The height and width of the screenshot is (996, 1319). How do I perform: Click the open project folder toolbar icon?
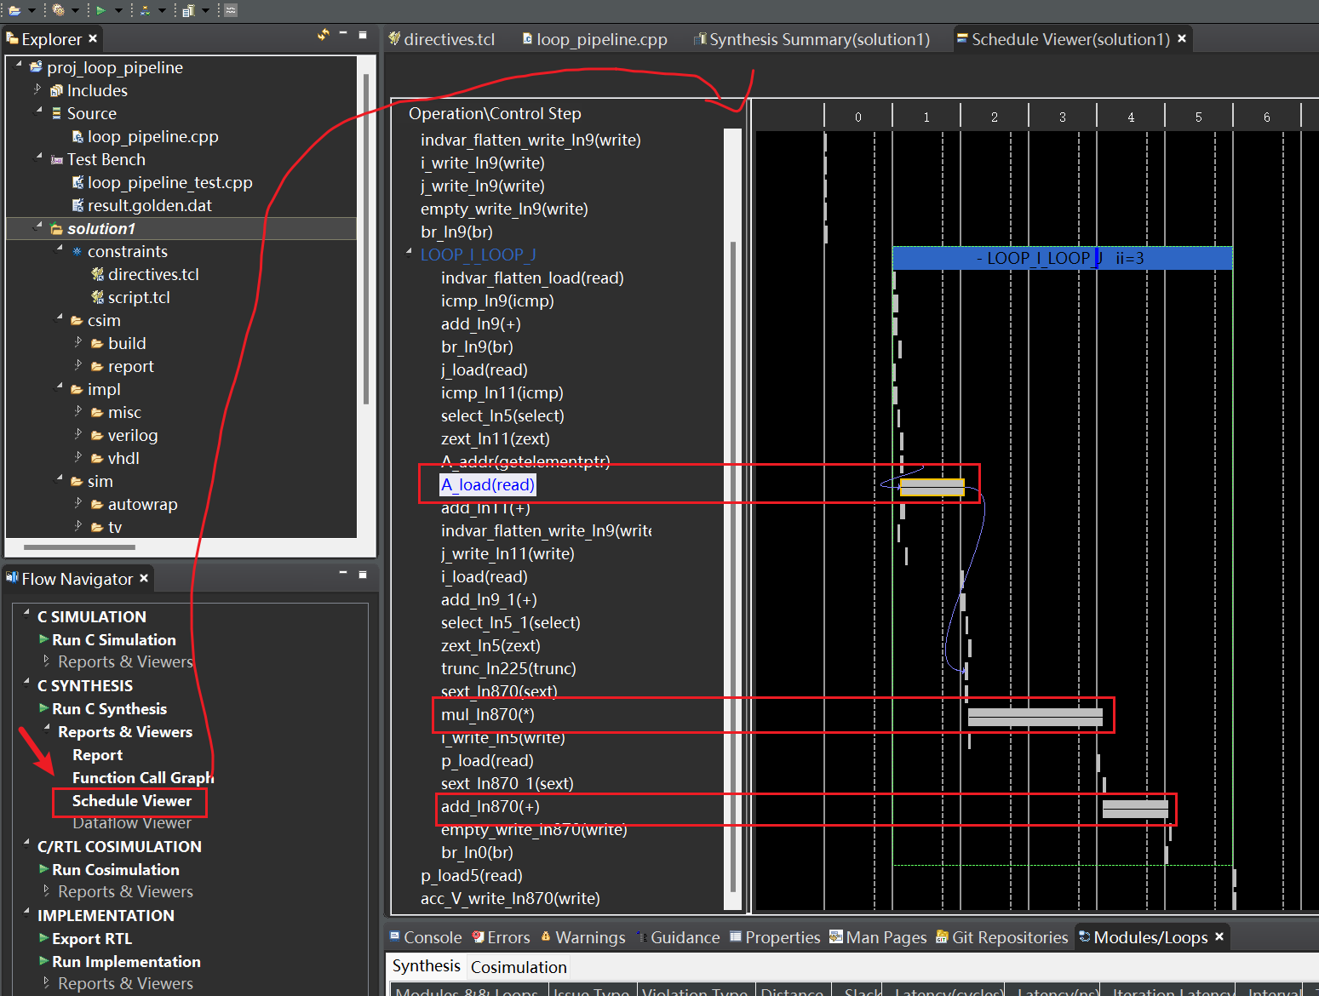click(14, 10)
